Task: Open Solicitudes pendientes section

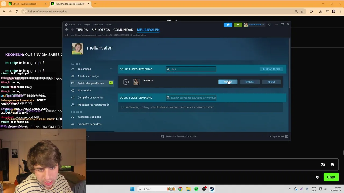Action: 92,83
